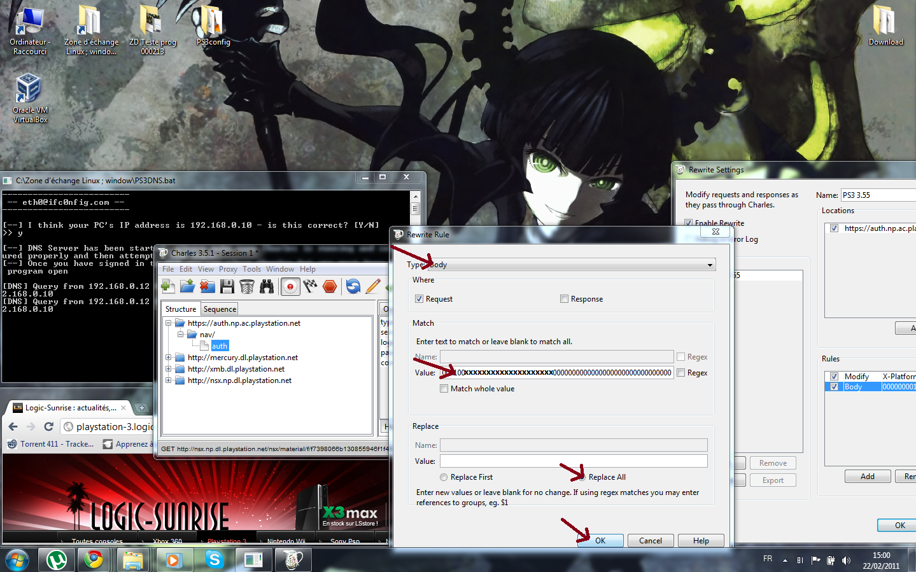Switch to the Structure tab in Charles

(181, 309)
